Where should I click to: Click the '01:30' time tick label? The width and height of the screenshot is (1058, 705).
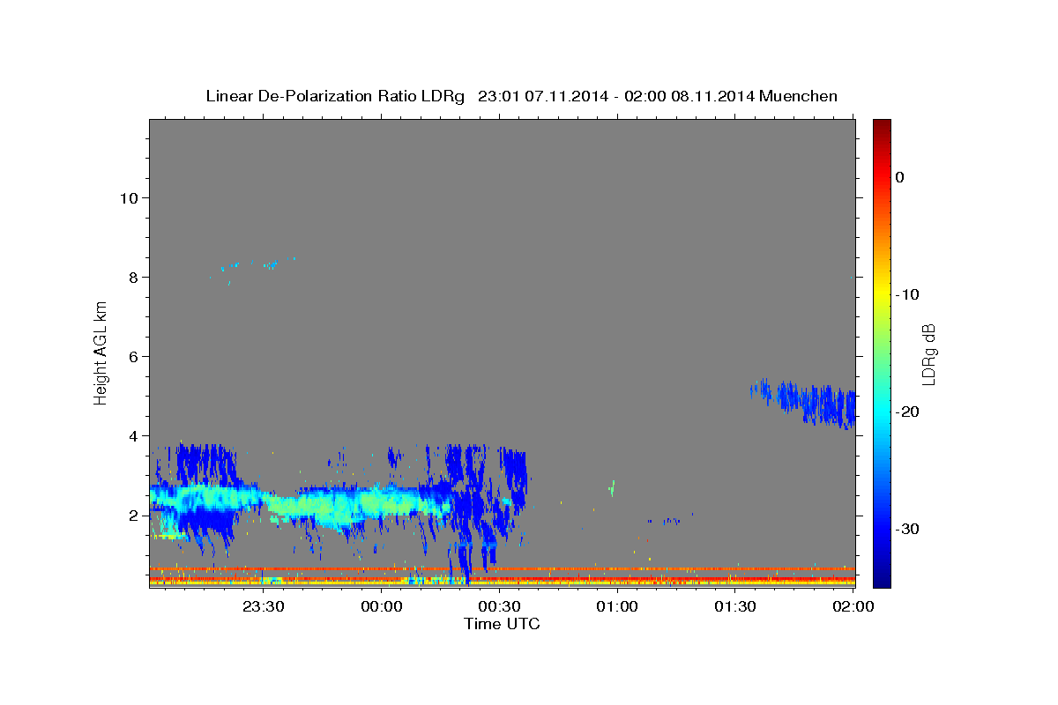tap(734, 606)
